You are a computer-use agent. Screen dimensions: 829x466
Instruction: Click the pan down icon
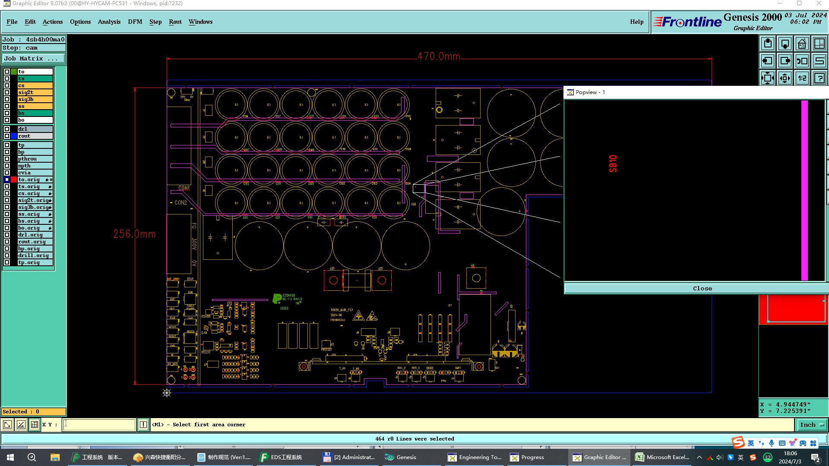pos(785,44)
